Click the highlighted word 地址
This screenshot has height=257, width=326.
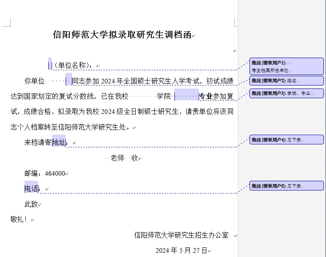tap(59, 141)
